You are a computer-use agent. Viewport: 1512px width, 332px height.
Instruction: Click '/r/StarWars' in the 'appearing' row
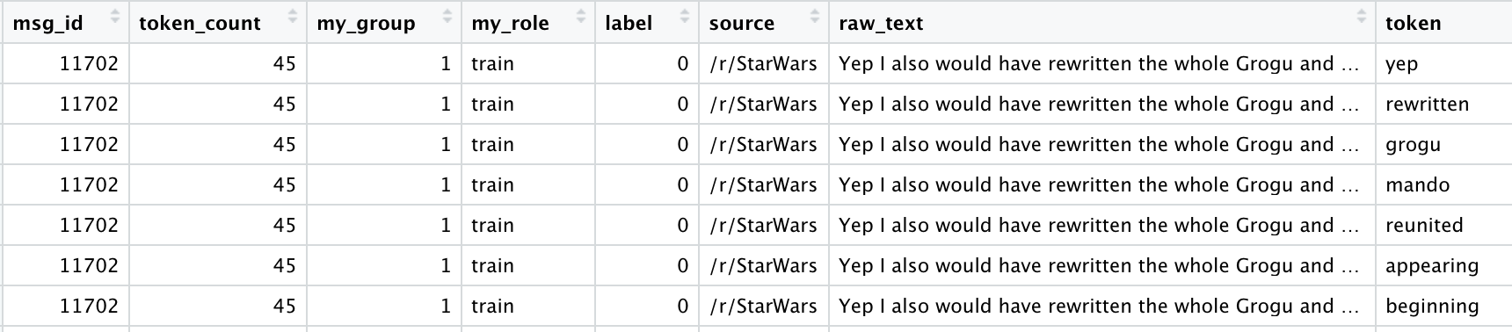(x=763, y=266)
